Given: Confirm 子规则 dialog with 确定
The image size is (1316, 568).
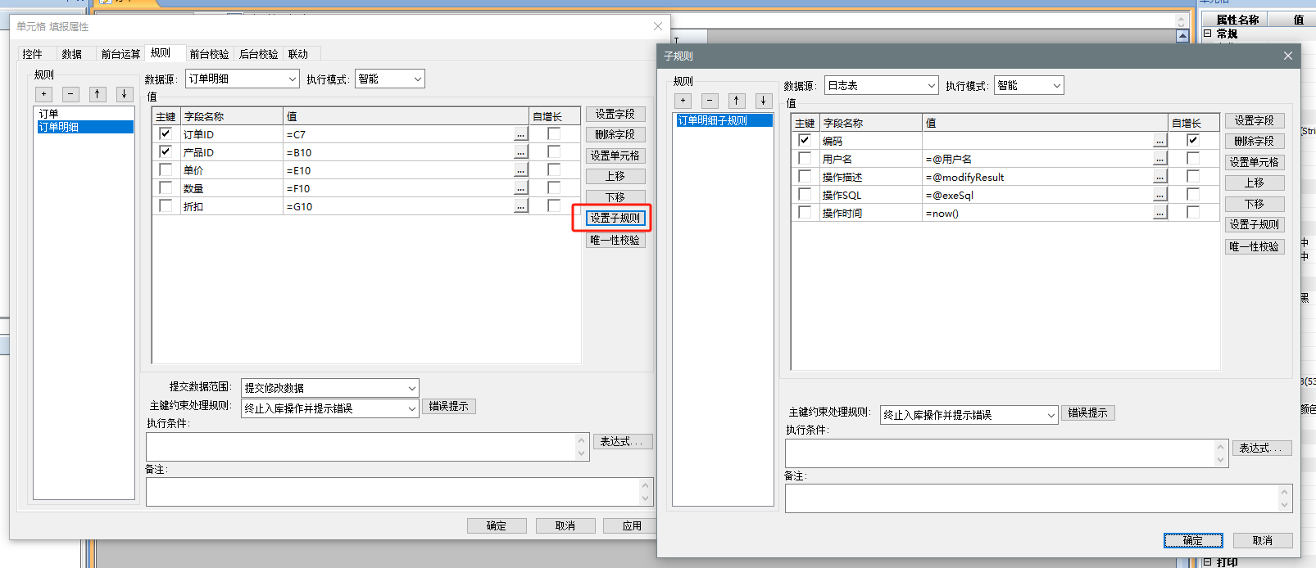Looking at the screenshot, I should (1193, 540).
